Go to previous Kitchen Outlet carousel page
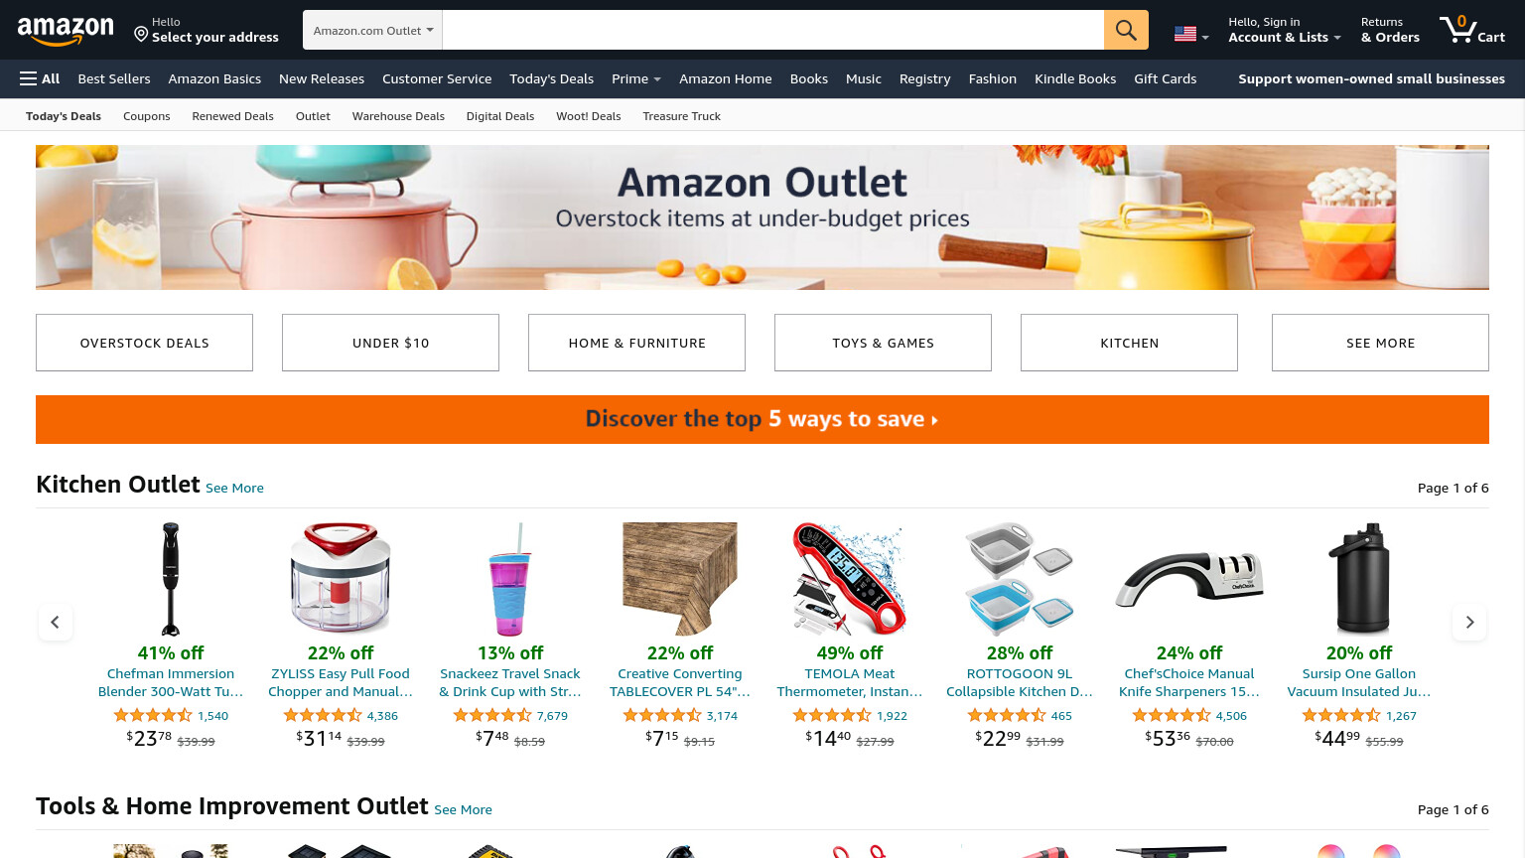Screen dimensions: 1525x858 56,623
